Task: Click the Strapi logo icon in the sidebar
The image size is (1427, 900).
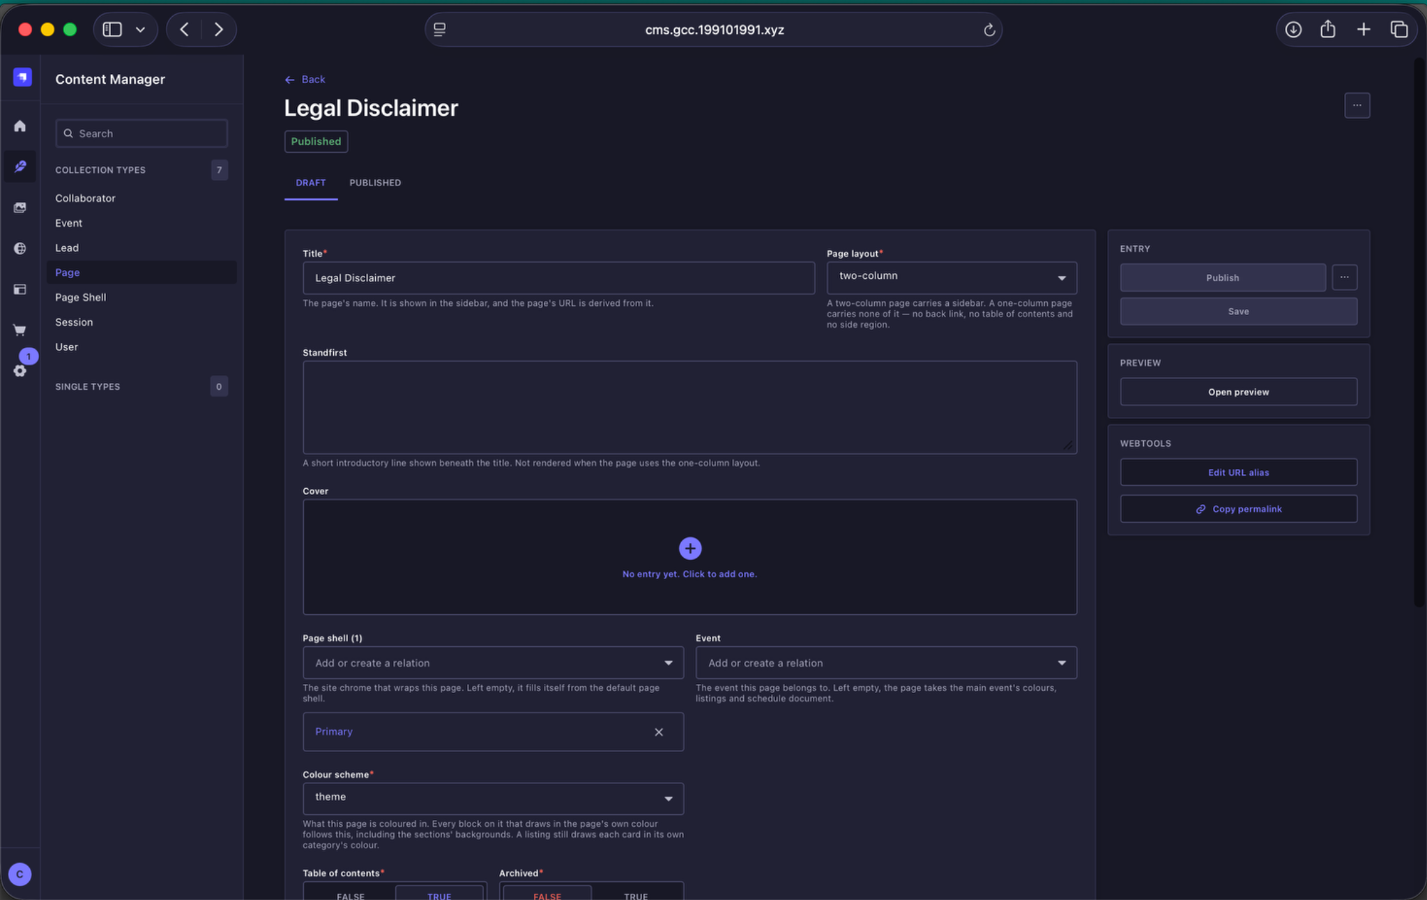Action: [x=22, y=77]
